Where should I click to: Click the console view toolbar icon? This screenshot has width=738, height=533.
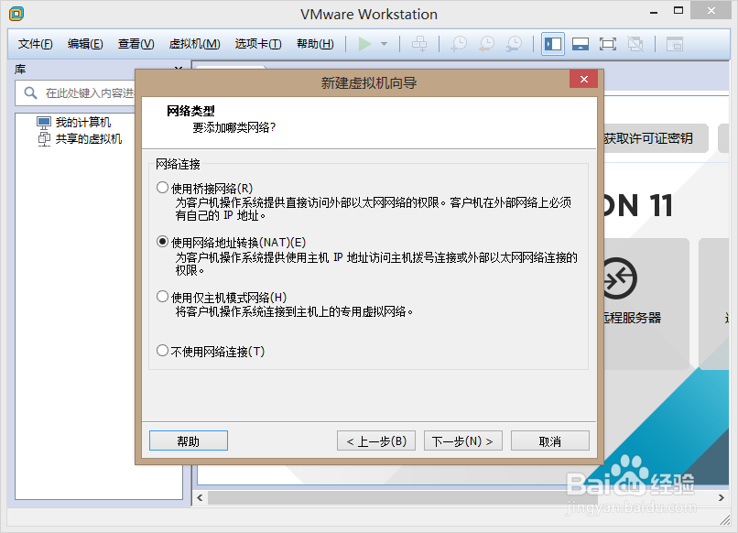(x=675, y=44)
